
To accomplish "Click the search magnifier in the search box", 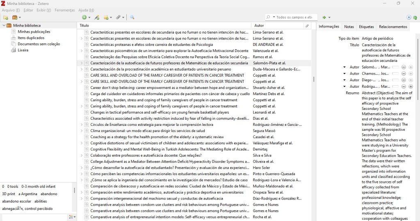I will coord(268,17).
